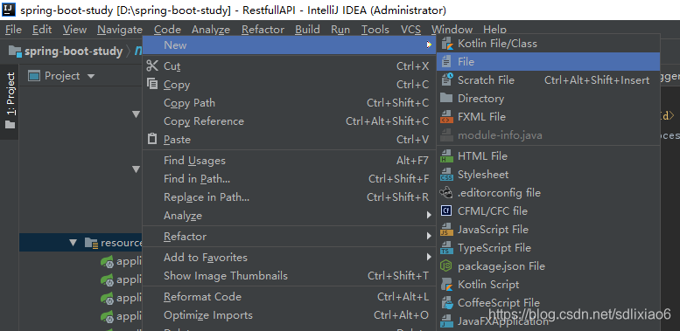This screenshot has width=680, height=331.
Task: Open the Refactor menu in menu bar
Action: tap(263, 30)
